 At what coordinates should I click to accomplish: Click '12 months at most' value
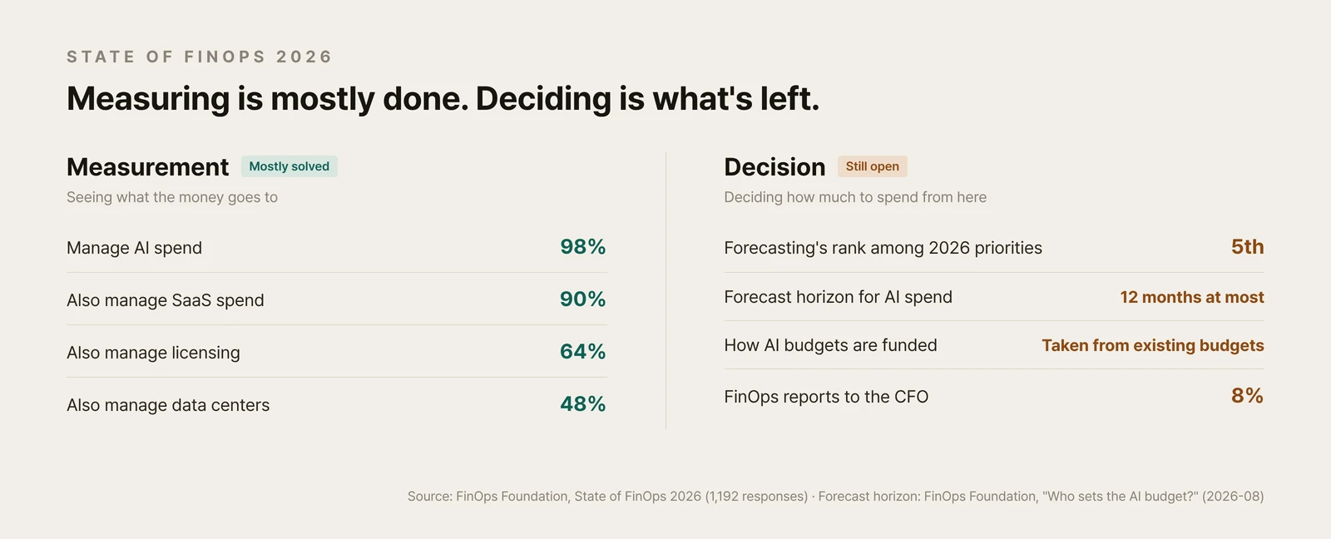pos(1192,297)
